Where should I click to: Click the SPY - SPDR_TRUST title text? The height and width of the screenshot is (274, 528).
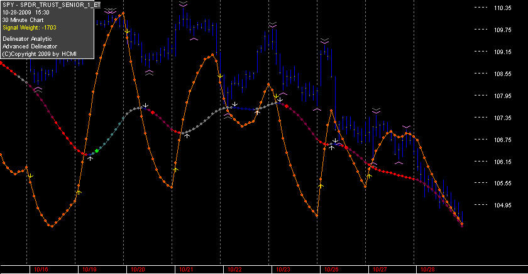tap(51, 5)
